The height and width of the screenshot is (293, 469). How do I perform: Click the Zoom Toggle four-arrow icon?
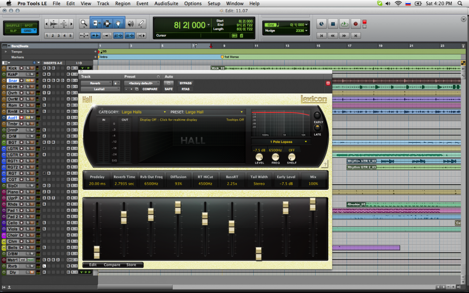tap(84, 35)
